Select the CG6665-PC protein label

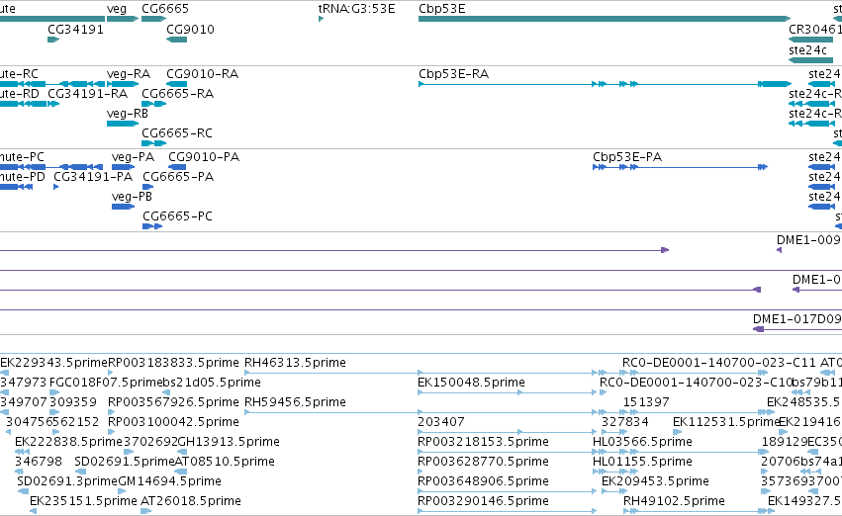click(177, 216)
